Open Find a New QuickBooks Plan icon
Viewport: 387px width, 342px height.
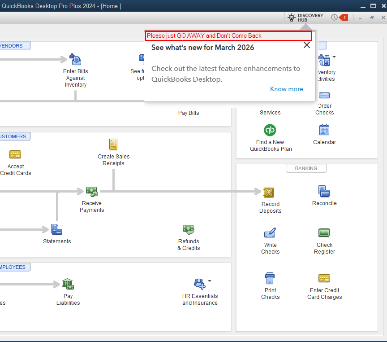[270, 130]
